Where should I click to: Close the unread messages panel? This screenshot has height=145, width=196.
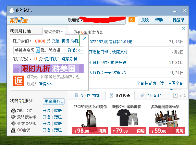click(x=183, y=28)
